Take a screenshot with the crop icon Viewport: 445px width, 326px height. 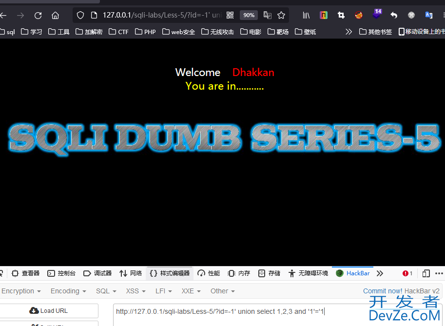pos(341,15)
